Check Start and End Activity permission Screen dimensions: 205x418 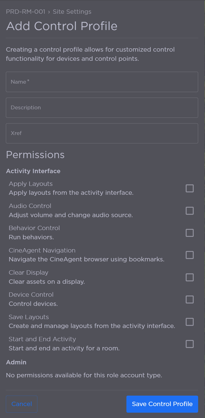tap(189, 344)
